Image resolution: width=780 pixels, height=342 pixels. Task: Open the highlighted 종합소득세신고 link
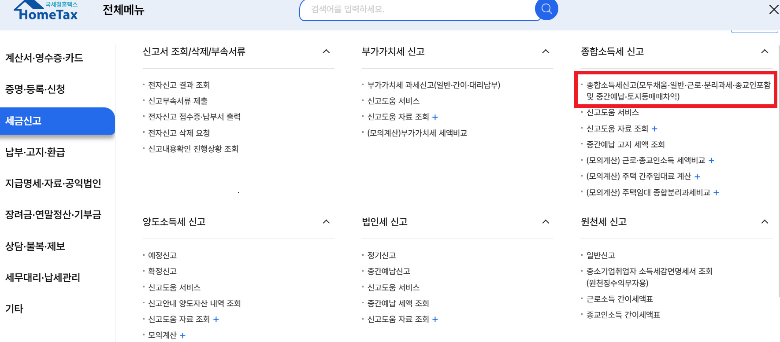point(674,89)
